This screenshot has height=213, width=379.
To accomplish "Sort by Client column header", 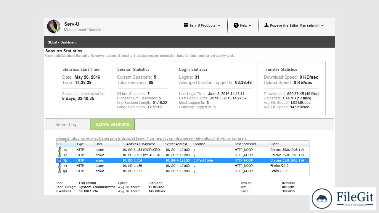I will tap(289, 144).
